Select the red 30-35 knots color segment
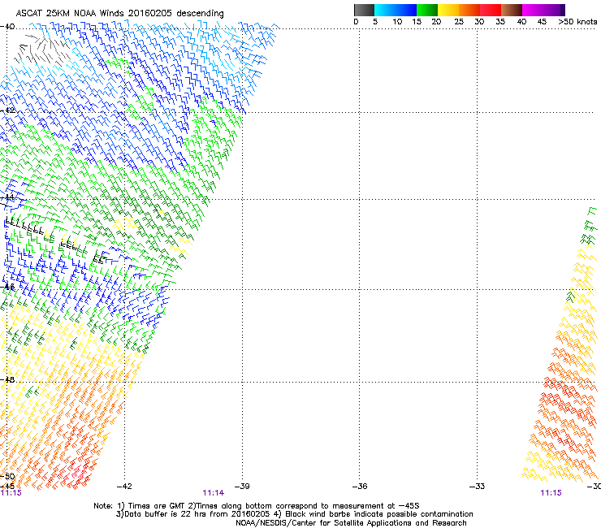The width and height of the screenshot is (601, 528). click(491, 10)
